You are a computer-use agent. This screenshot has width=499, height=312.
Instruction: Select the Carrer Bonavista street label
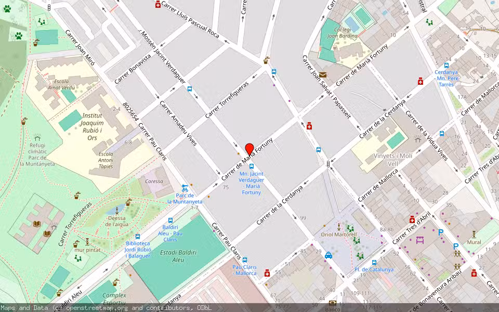click(x=133, y=69)
